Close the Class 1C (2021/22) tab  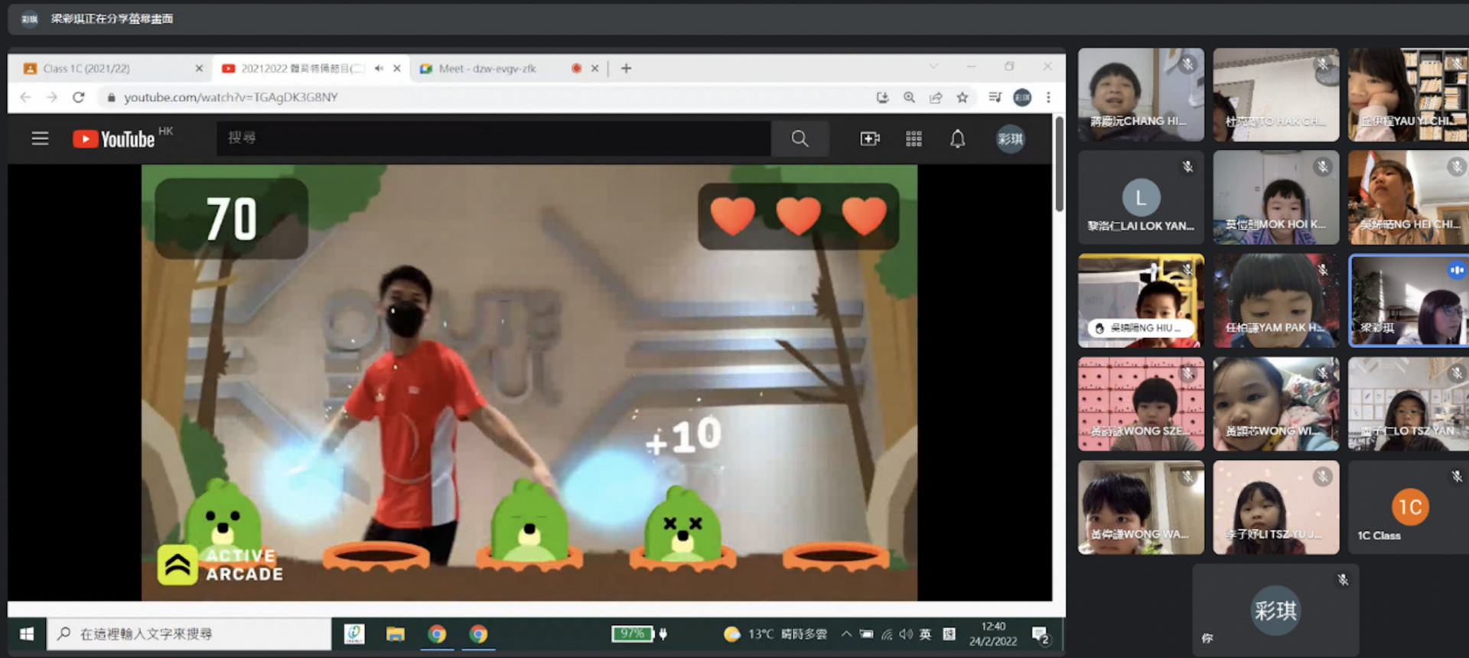pos(199,68)
